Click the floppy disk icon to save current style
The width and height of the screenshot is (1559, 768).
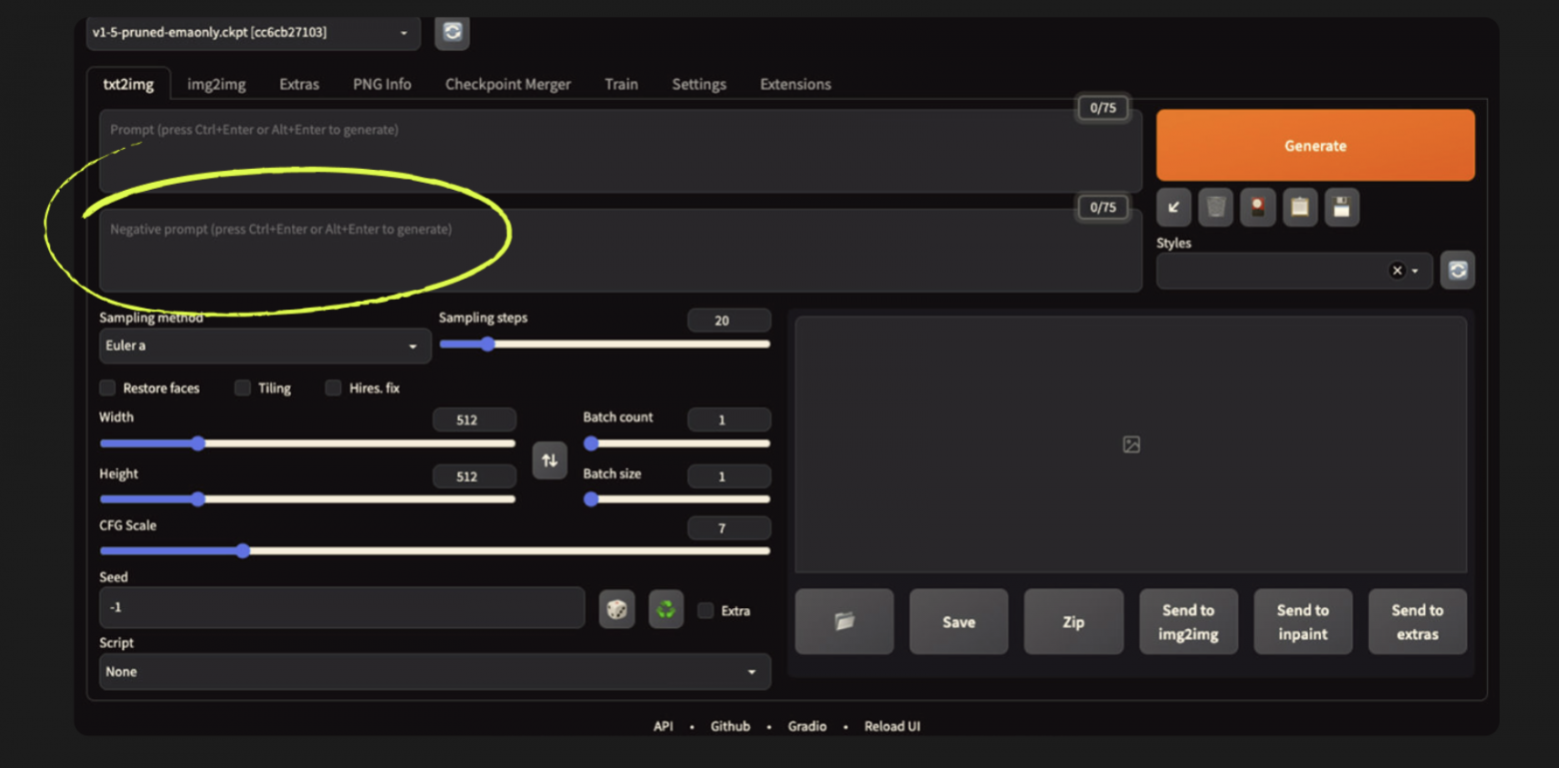point(1341,207)
